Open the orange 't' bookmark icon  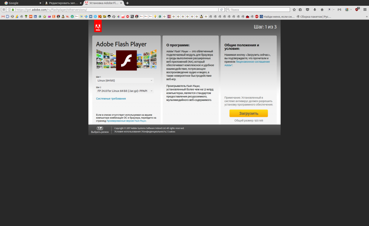(x=54, y=17)
